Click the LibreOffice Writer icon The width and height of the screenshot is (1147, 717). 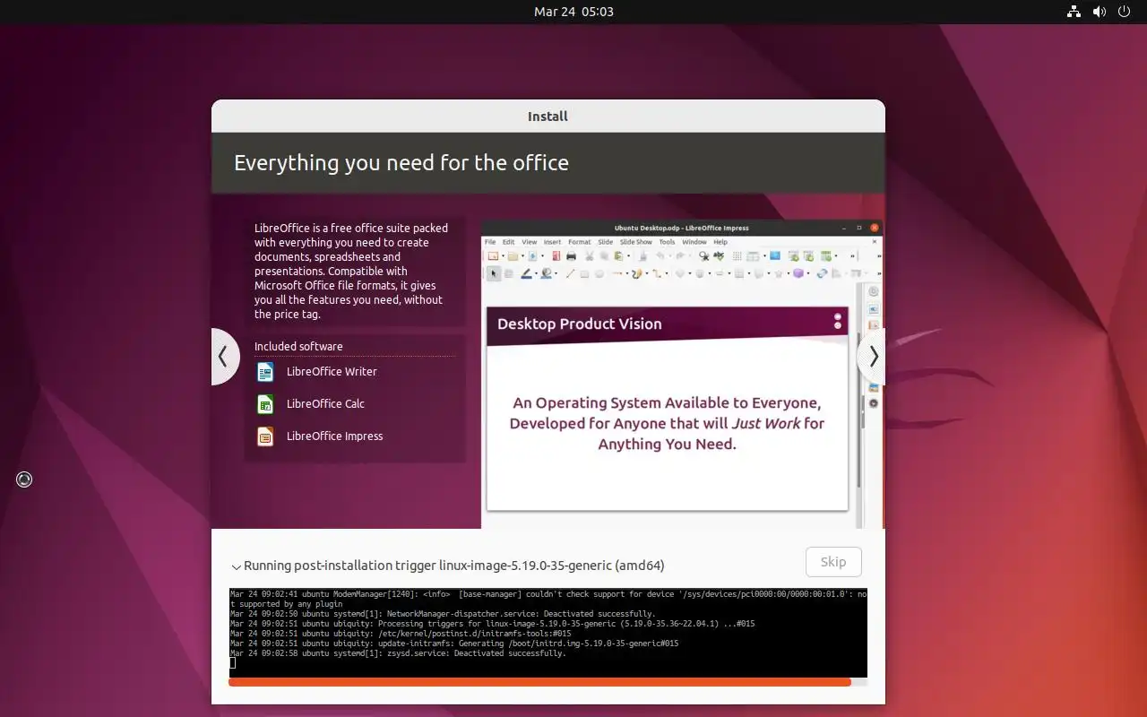264,371
